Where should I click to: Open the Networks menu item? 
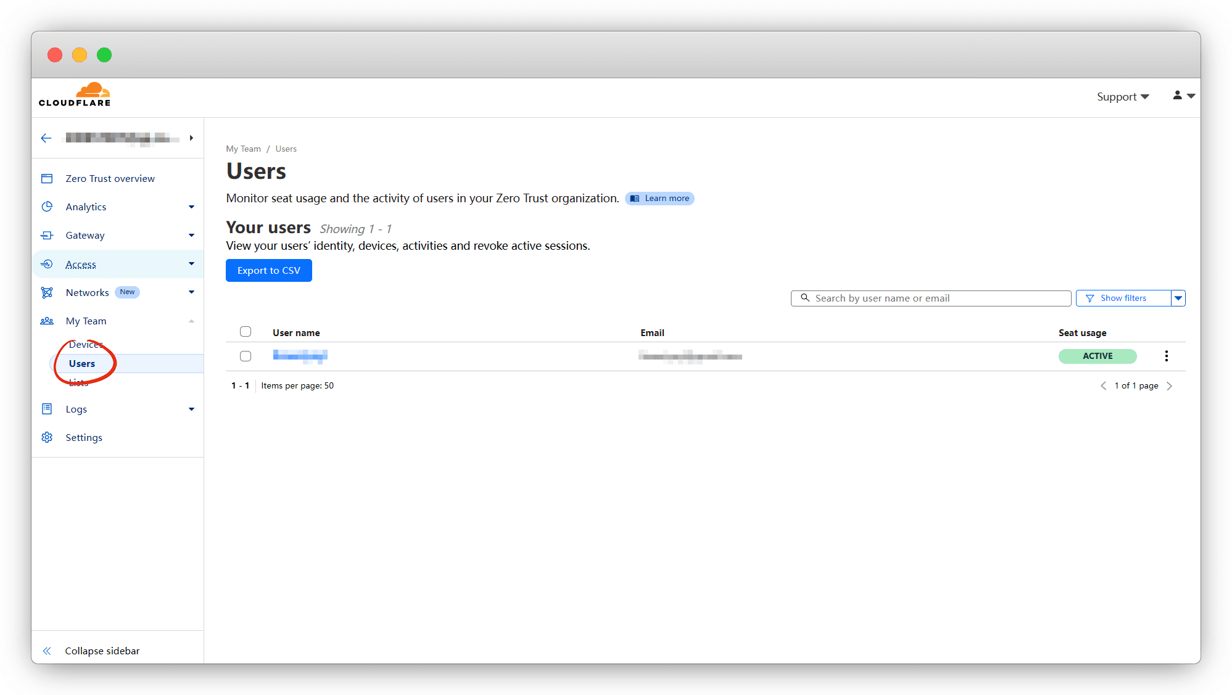(x=87, y=292)
